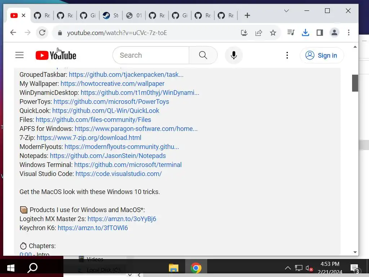The image size is (369, 277).
Task: Toggle the Chrome side panel icon
Action: (x=320, y=32)
